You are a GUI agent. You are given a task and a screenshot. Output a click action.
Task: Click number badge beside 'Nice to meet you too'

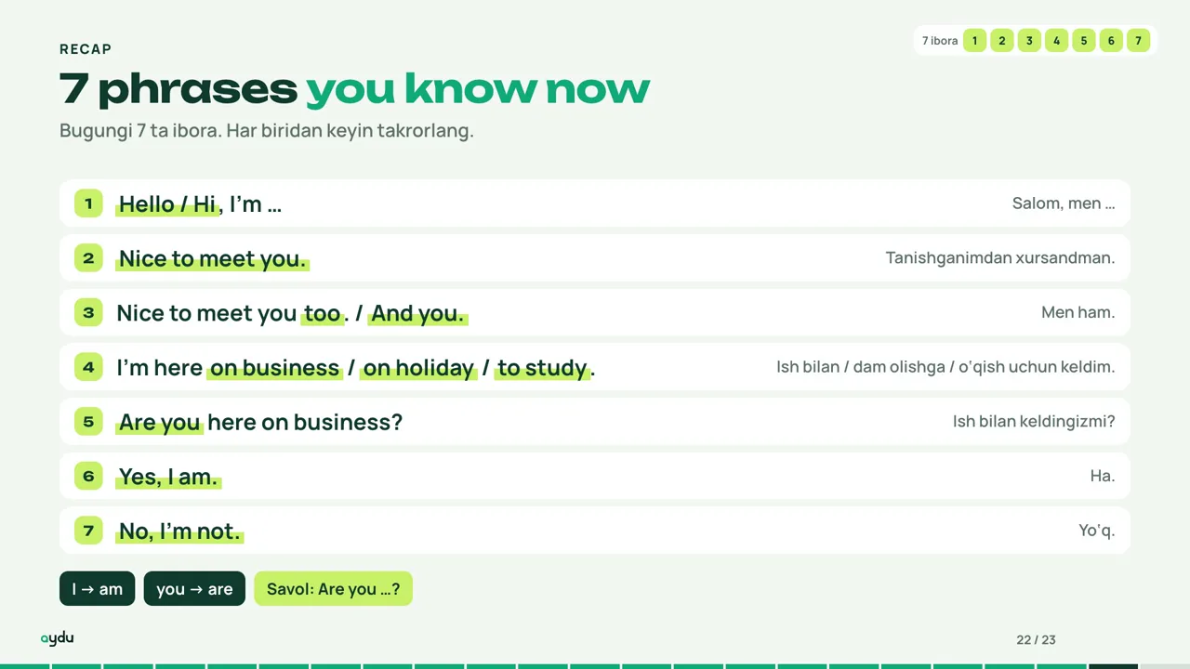[88, 312]
